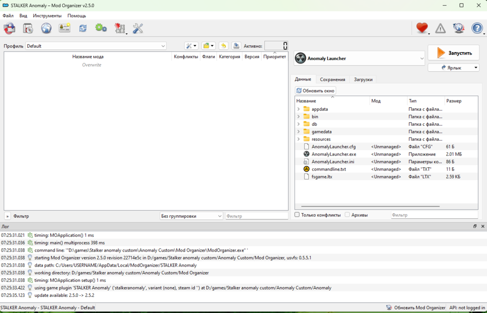The width and height of the screenshot is (487, 313).
Task: Open the Nexus globe icon in toolbar
Action: [x=46, y=28]
